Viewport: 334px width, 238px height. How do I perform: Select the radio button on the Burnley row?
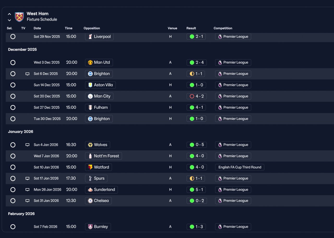pos(13,227)
